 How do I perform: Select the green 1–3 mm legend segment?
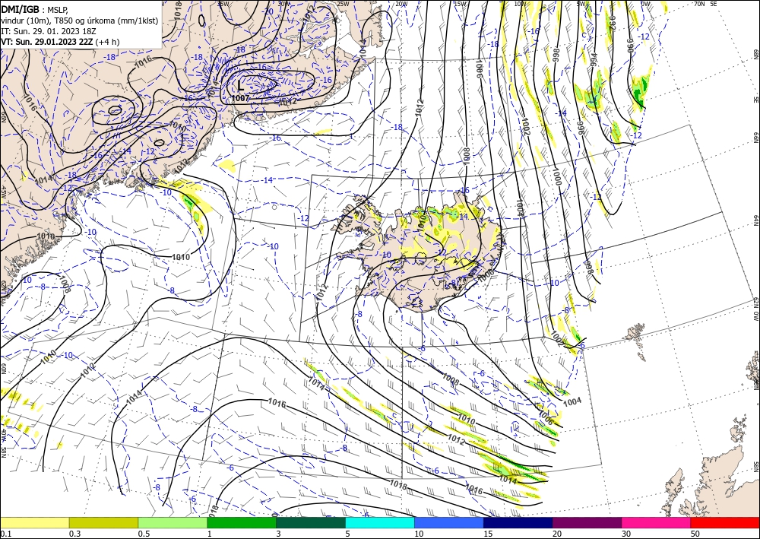pyautogui.click(x=242, y=522)
